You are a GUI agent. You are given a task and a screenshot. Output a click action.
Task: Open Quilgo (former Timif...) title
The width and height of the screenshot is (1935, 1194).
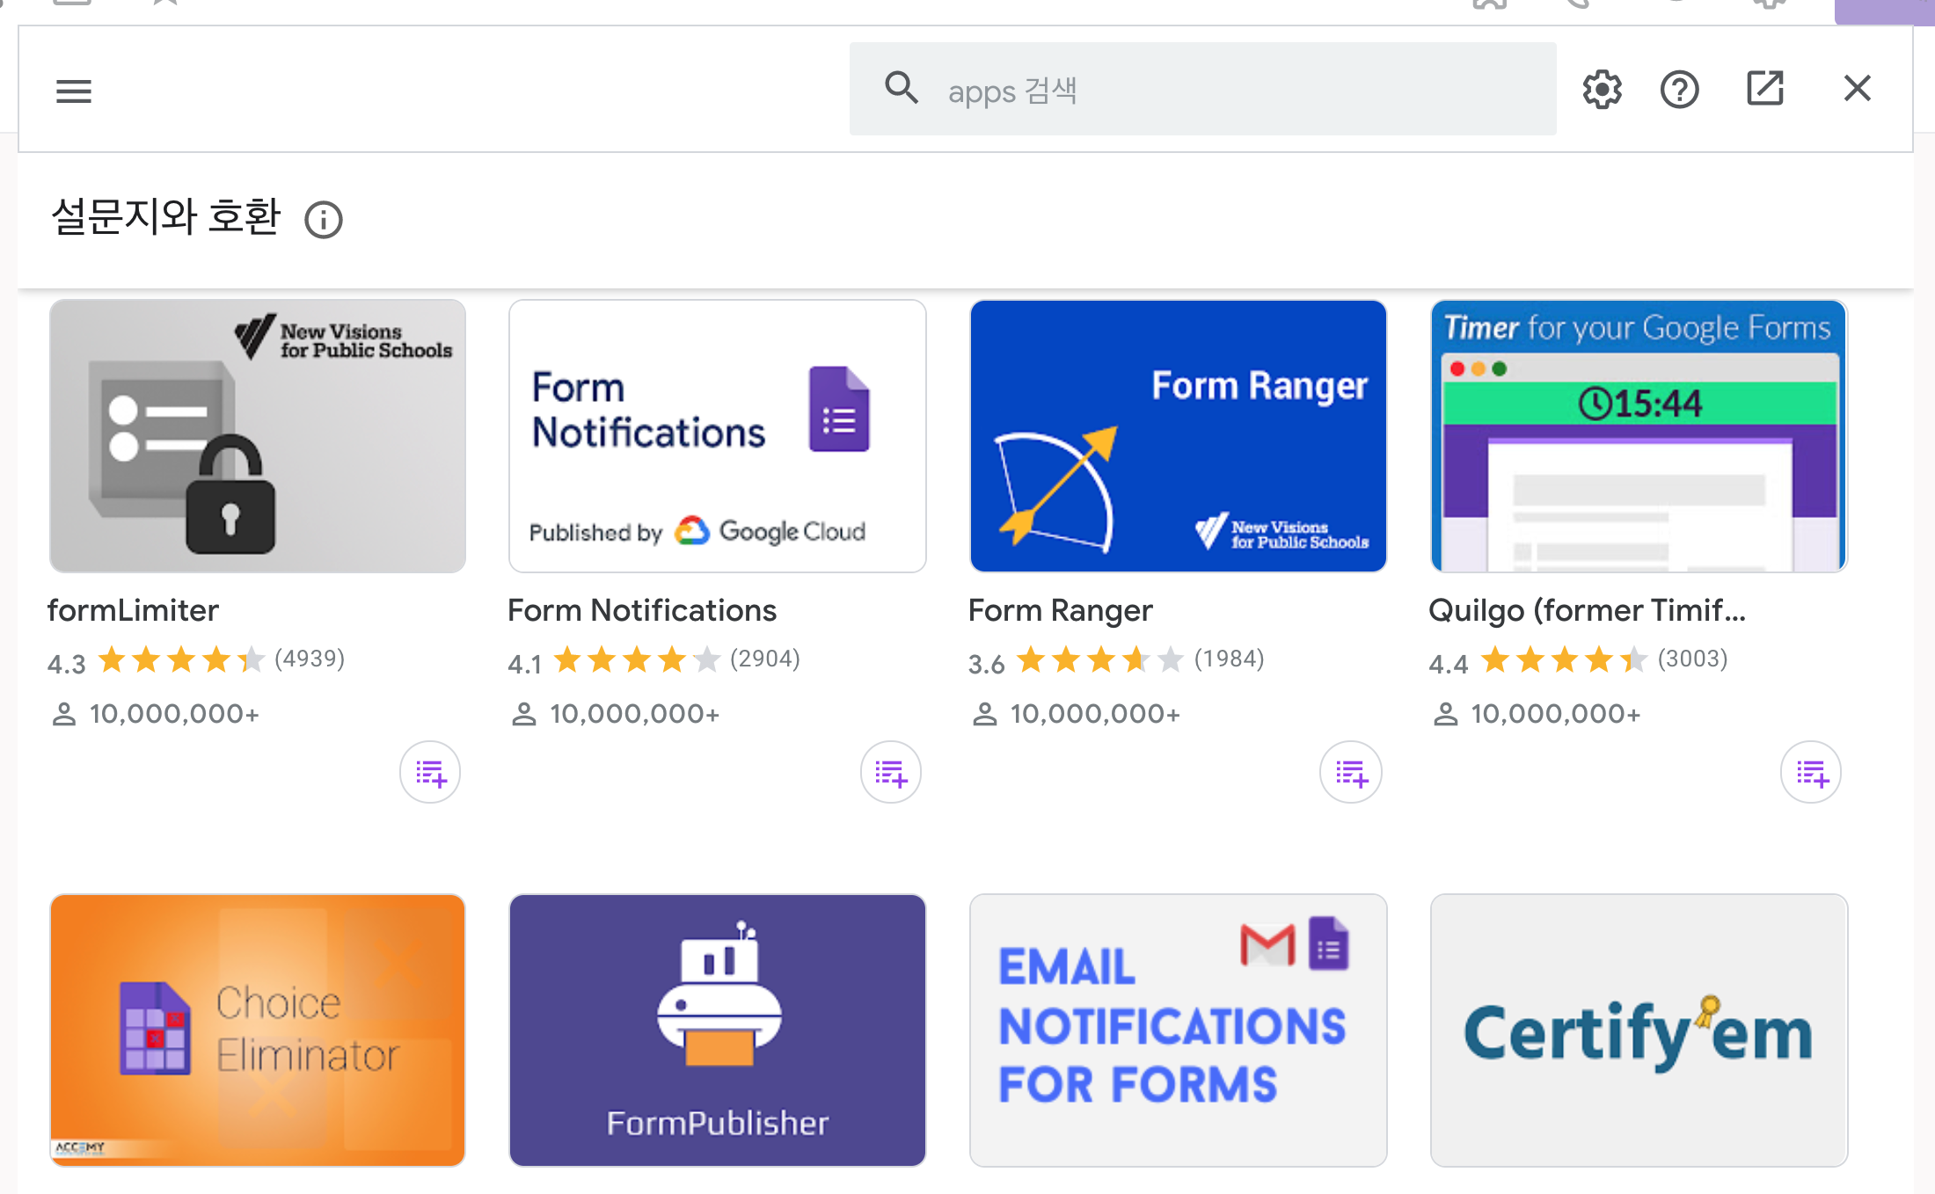(x=1586, y=610)
